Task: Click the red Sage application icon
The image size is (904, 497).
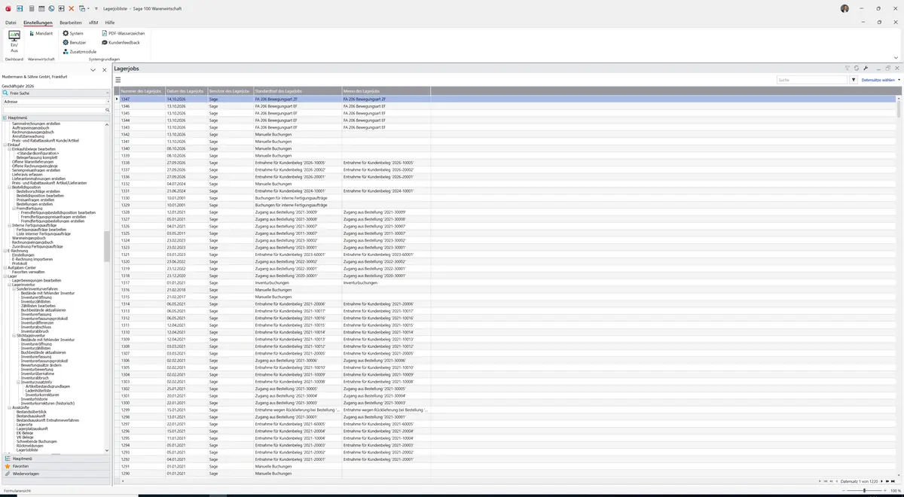Action: pos(8,8)
